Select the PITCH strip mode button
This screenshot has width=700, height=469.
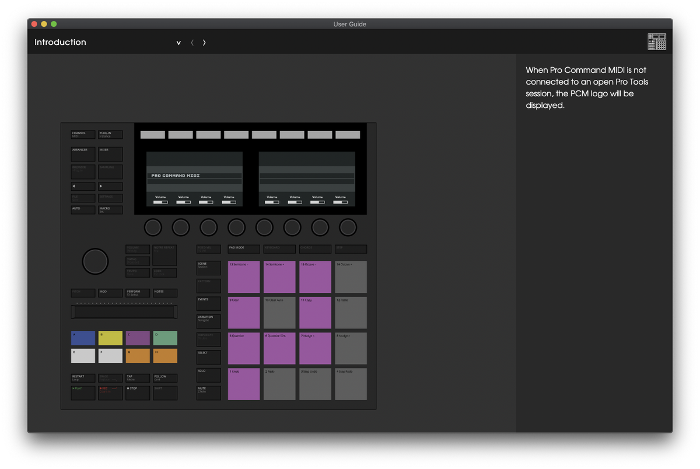click(x=83, y=293)
